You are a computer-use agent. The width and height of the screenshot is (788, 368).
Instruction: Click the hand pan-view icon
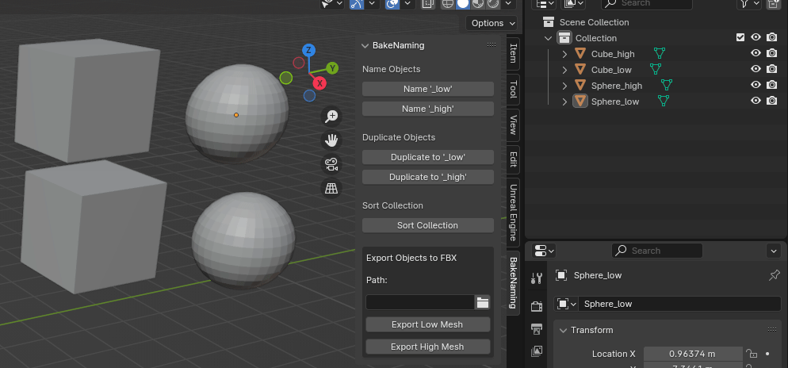tap(331, 140)
